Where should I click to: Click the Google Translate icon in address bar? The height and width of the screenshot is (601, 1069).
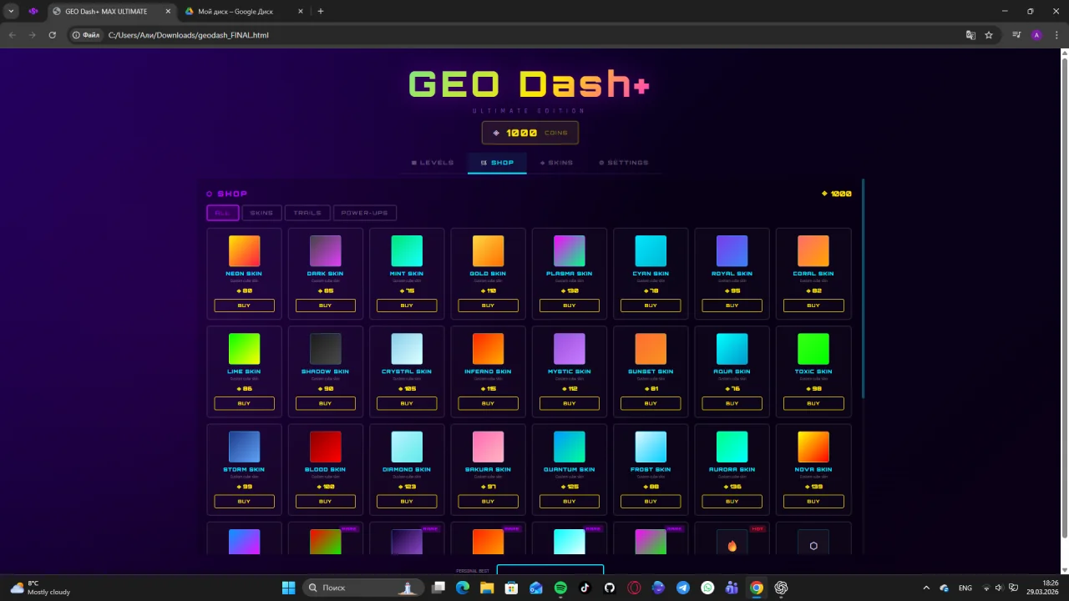(x=970, y=35)
